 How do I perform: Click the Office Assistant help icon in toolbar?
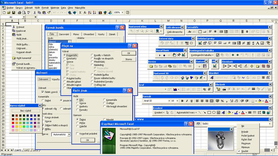point(128,12)
